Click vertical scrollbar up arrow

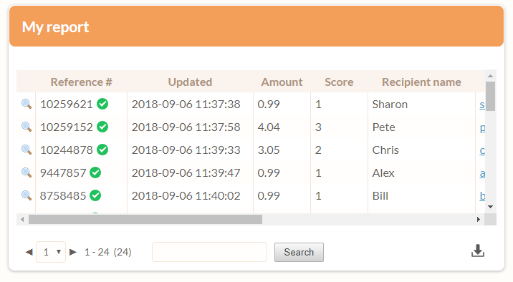point(490,76)
